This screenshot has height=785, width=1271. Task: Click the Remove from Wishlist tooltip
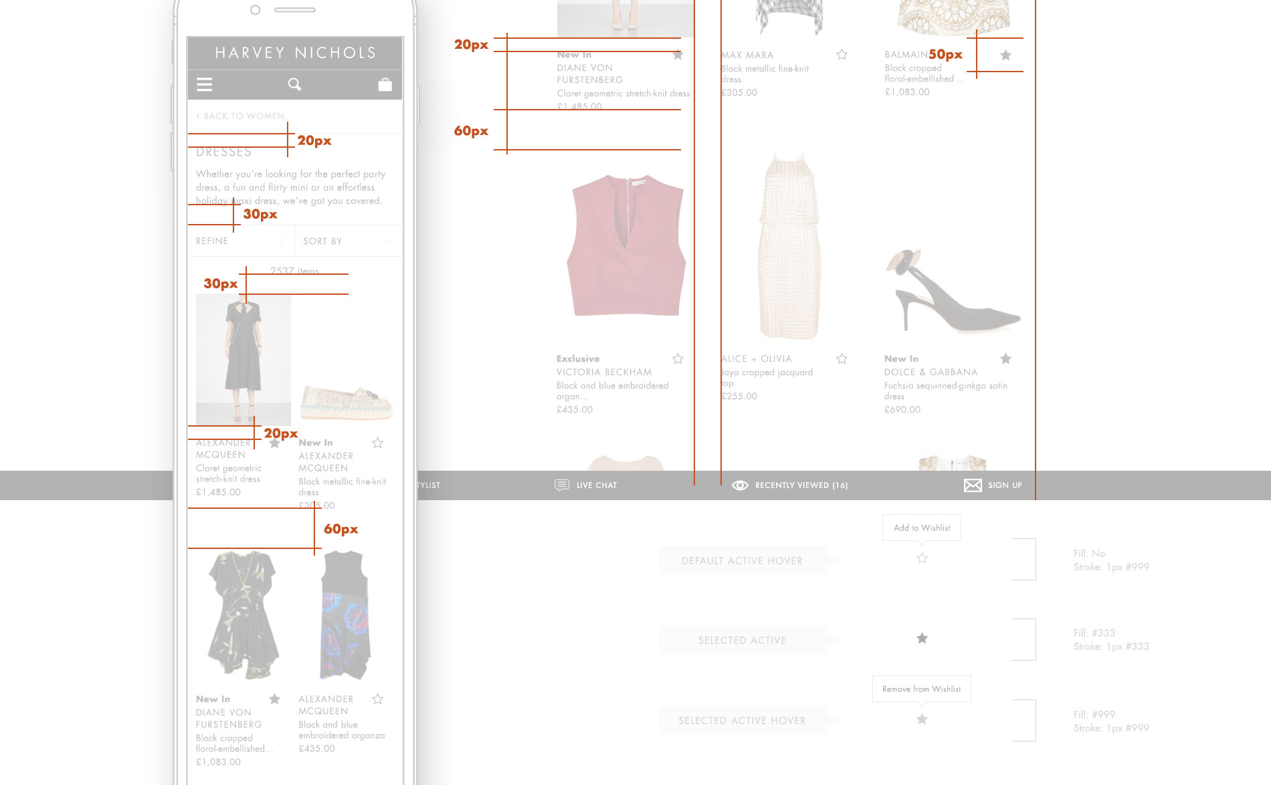tap(922, 689)
